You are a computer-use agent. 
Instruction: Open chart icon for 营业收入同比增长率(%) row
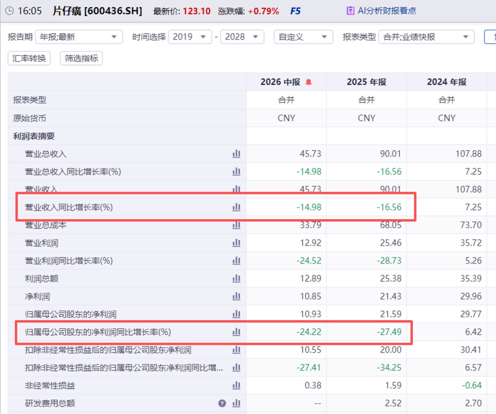(x=236, y=207)
